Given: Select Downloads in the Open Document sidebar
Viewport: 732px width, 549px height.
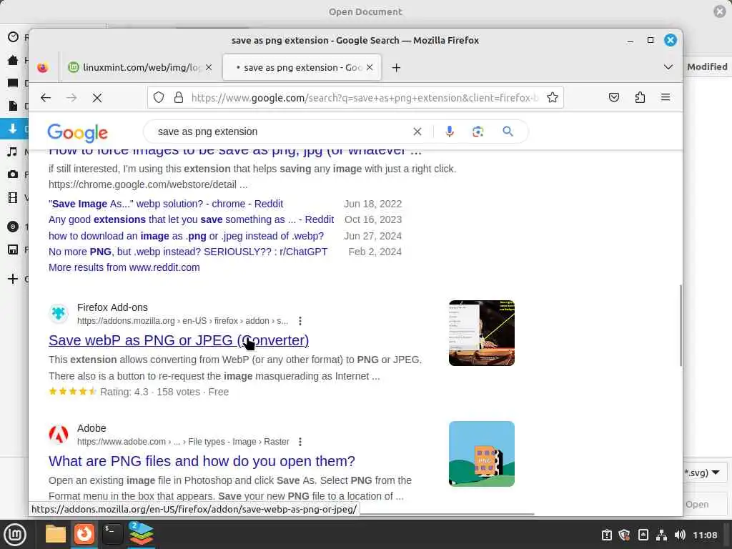Looking at the screenshot, I should pos(13,129).
